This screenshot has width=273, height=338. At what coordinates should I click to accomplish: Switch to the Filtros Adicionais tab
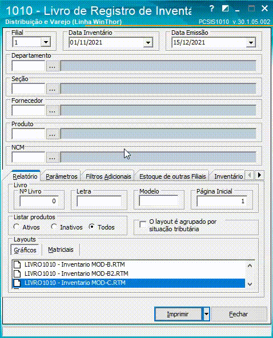pyautogui.click(x=109, y=176)
